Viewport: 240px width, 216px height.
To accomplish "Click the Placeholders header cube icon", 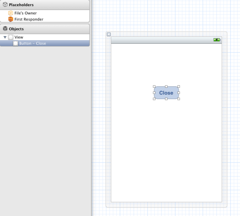I will tap(5, 5).
